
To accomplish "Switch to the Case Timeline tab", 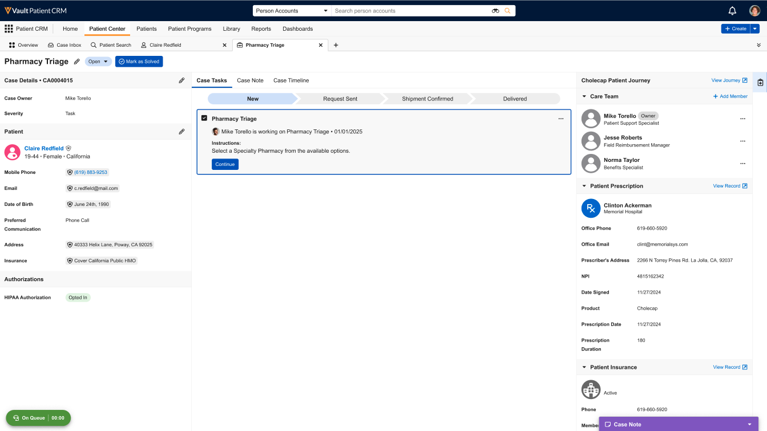I will pos(291,80).
